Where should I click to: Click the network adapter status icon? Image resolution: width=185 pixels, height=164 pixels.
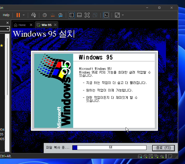(156, 156)
